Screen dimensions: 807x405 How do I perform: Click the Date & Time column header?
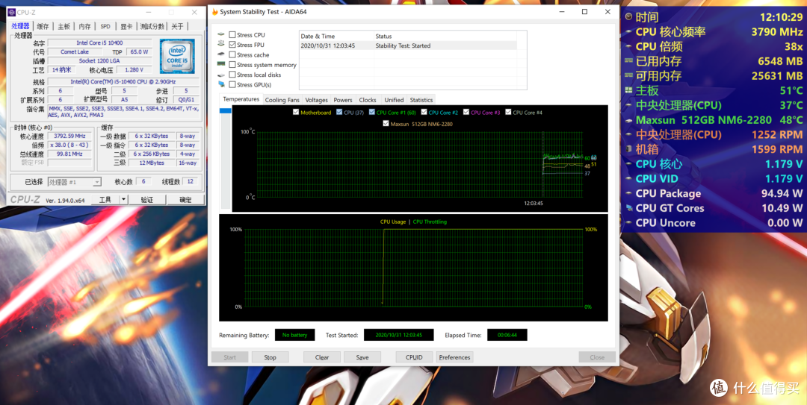click(x=336, y=36)
